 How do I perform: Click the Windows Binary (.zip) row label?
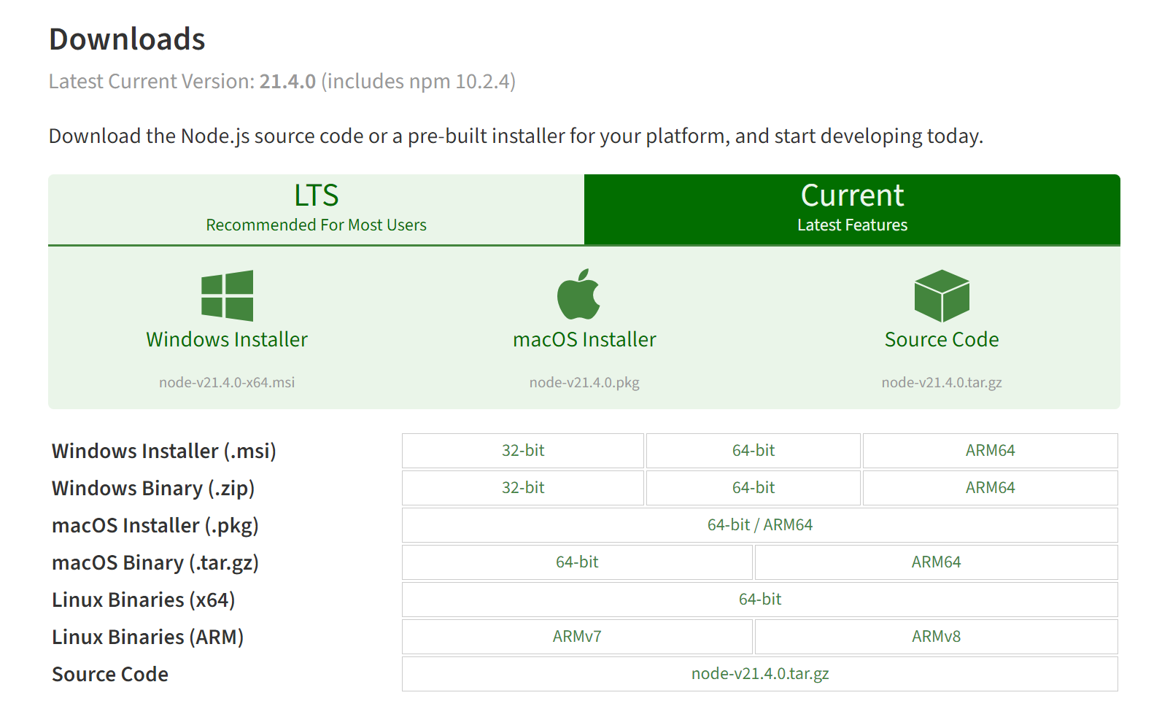click(x=153, y=489)
